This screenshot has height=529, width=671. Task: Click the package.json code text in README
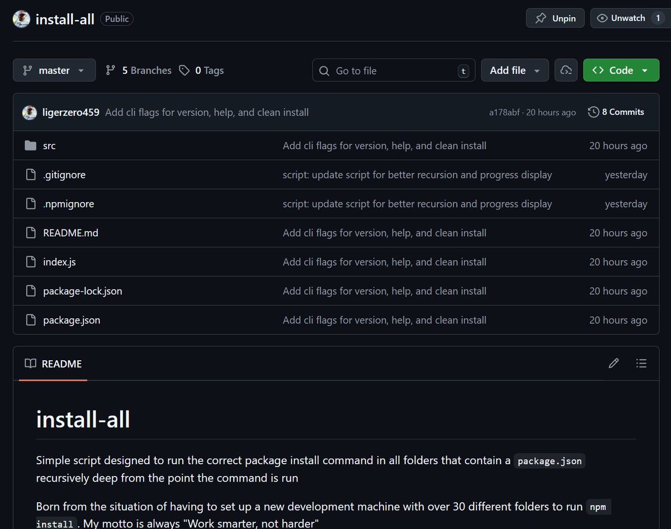point(549,461)
